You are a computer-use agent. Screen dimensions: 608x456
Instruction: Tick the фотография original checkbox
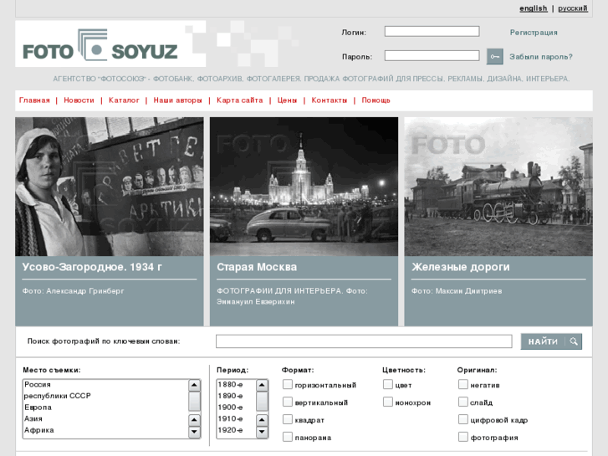pyautogui.click(x=463, y=437)
